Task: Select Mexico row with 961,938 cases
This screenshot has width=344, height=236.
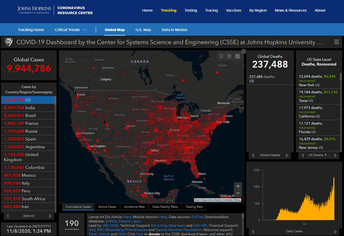Action: pos(28,175)
